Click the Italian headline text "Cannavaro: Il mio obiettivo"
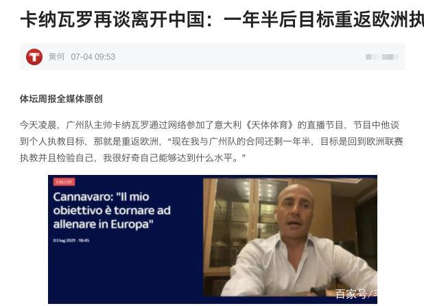 (112, 211)
